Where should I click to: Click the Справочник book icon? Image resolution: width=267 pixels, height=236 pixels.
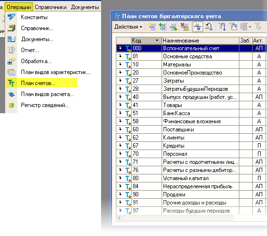point(11,28)
